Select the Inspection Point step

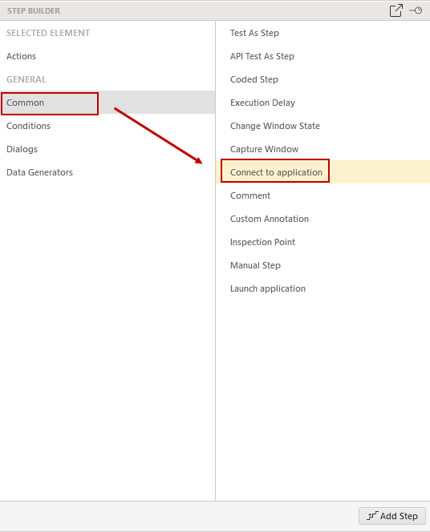point(322,242)
